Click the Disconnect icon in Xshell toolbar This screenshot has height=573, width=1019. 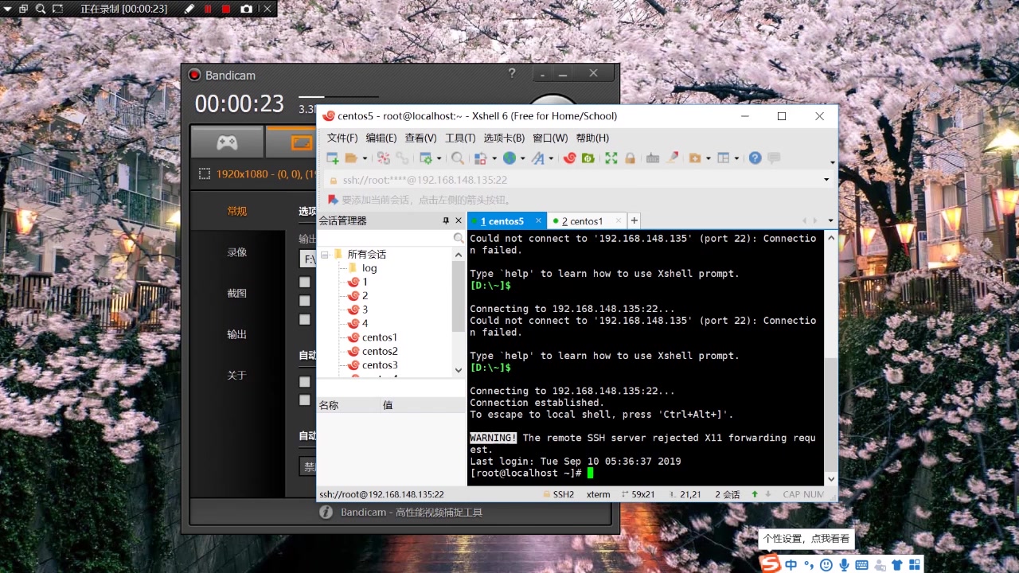383,158
